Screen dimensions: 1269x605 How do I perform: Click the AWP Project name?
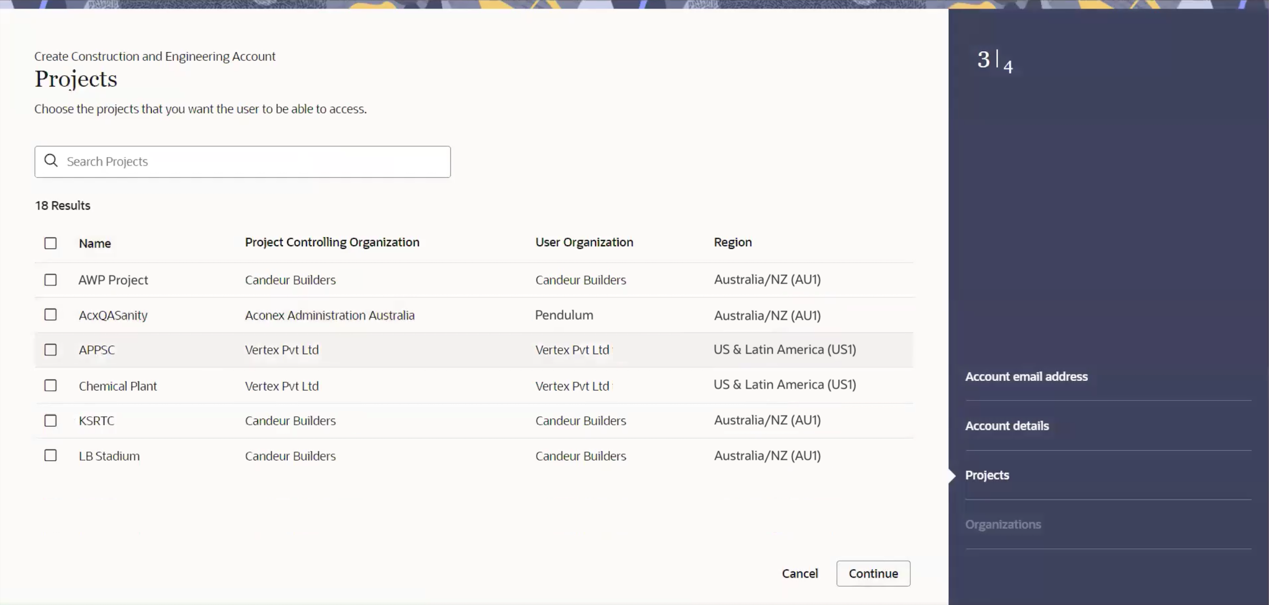click(x=113, y=280)
